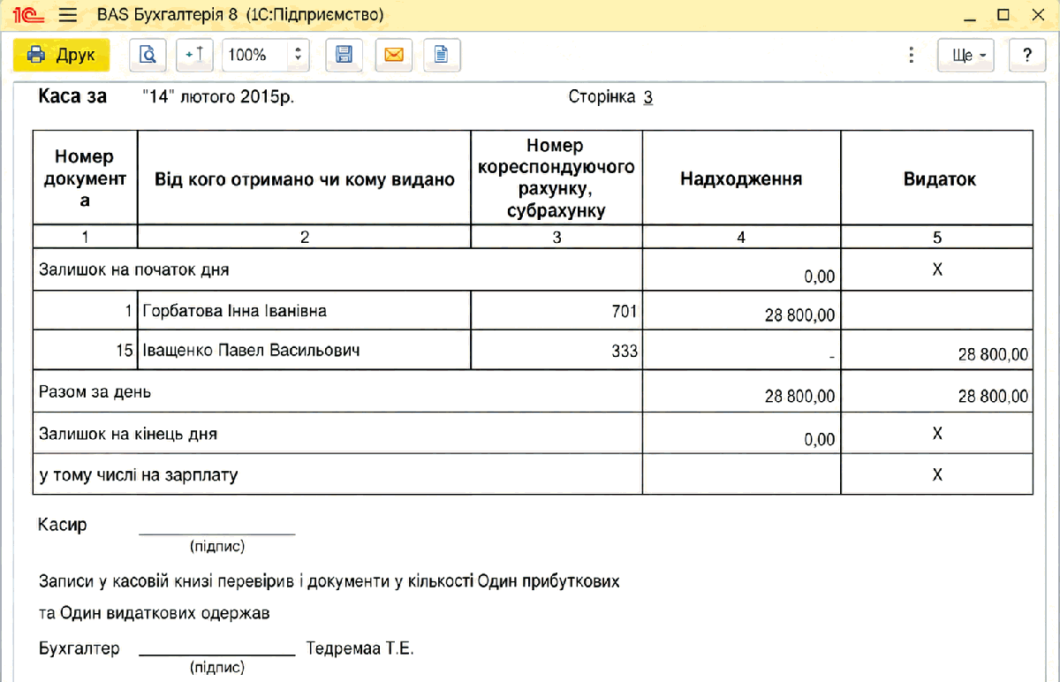Select the cell 'Іващенко Павел Васильович'
Viewport: 1060px width, 682px height.
[x=305, y=351]
